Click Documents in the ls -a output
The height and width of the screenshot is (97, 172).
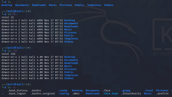[x=93, y=90]
